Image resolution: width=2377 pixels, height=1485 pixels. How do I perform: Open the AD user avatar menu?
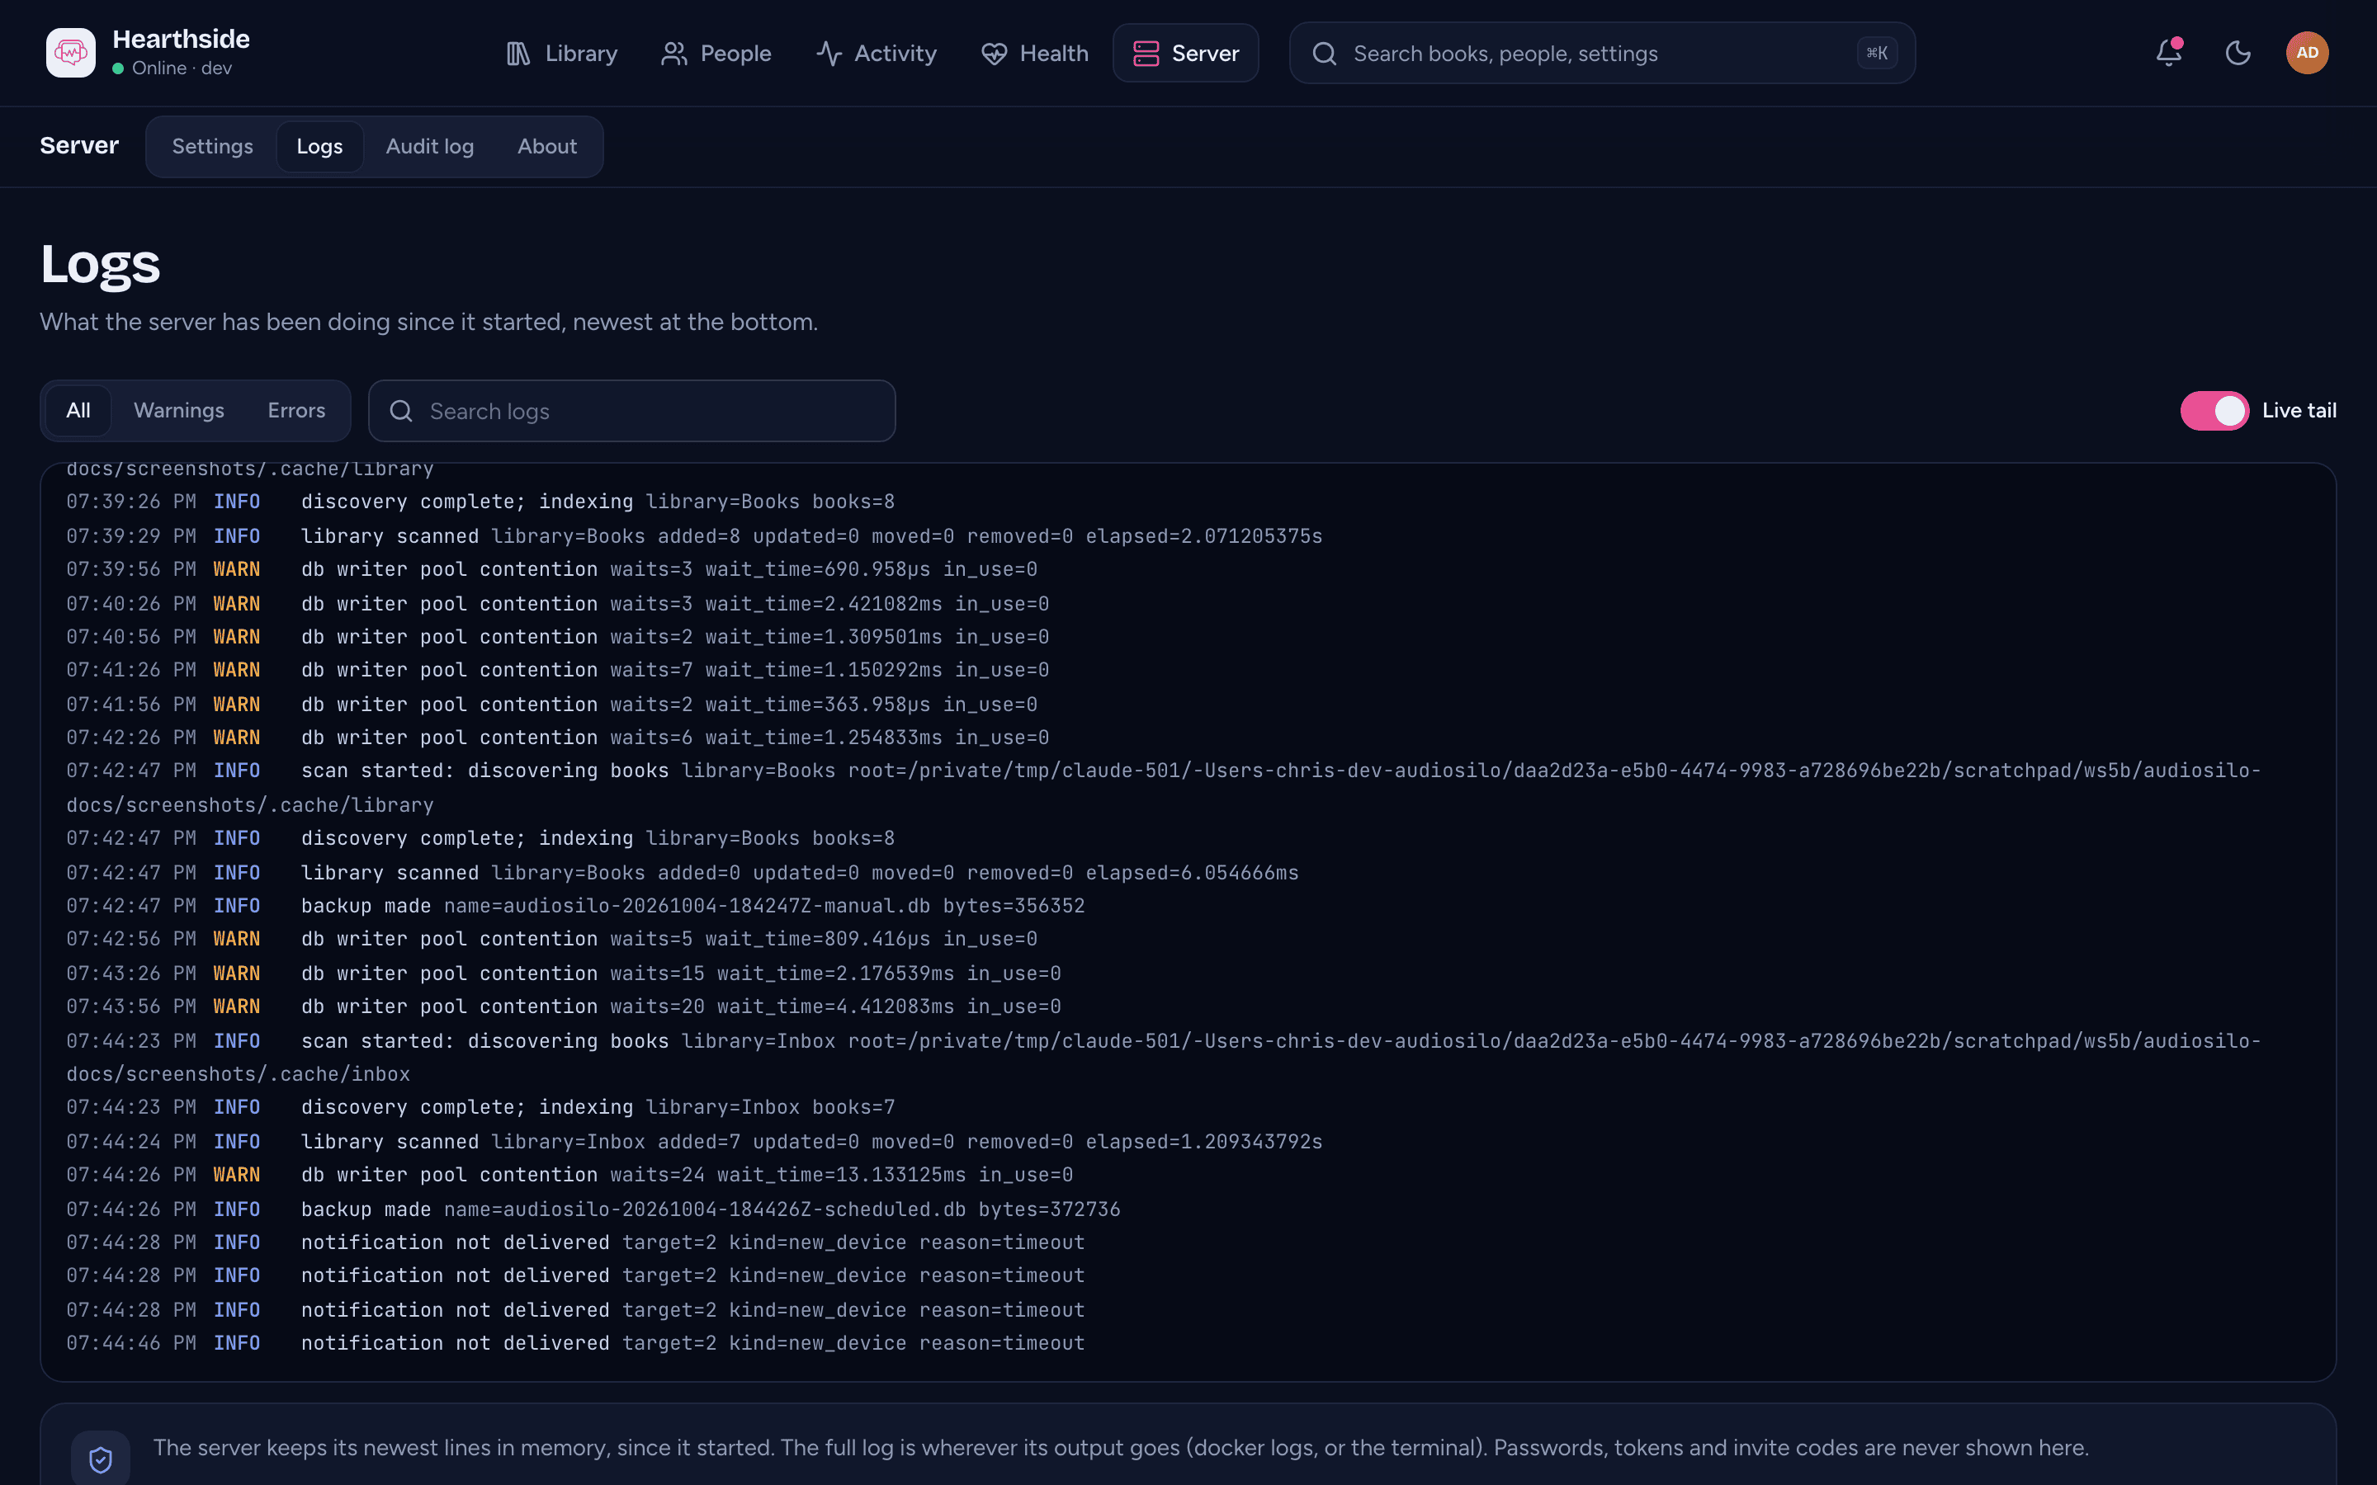[2308, 53]
